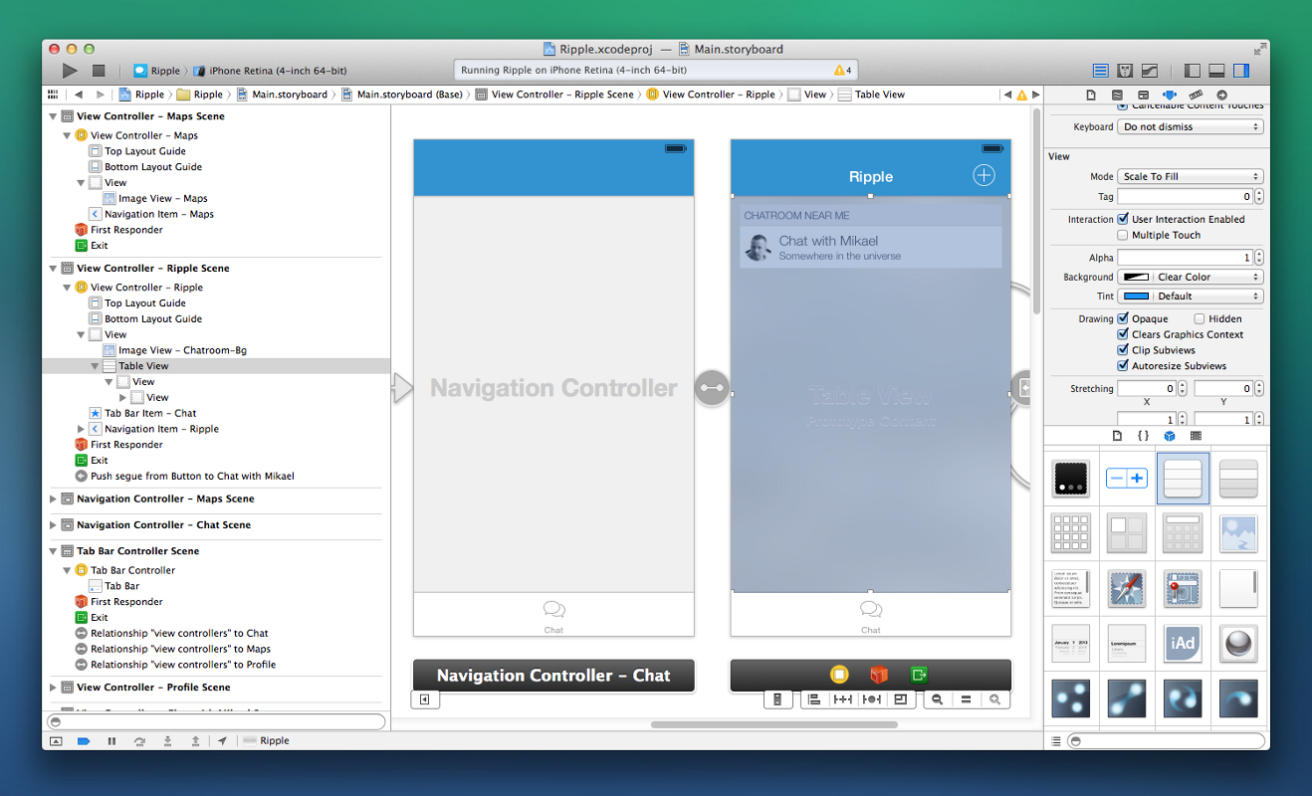This screenshot has height=796, width=1312.
Task: Click the Run (play) button
Action: (x=69, y=71)
